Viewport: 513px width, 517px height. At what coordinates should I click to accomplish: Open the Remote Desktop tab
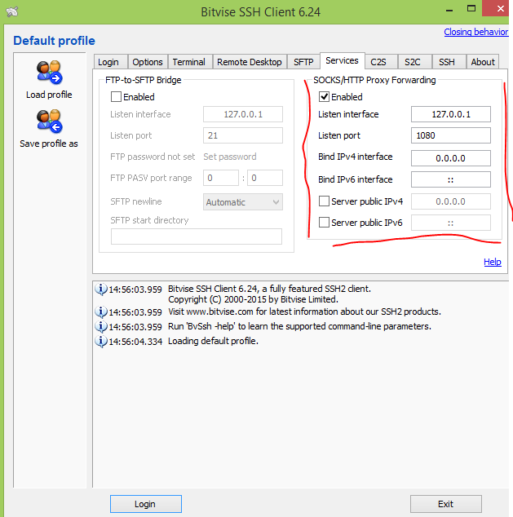250,62
